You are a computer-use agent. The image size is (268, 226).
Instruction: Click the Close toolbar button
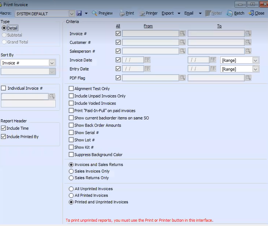256,13
